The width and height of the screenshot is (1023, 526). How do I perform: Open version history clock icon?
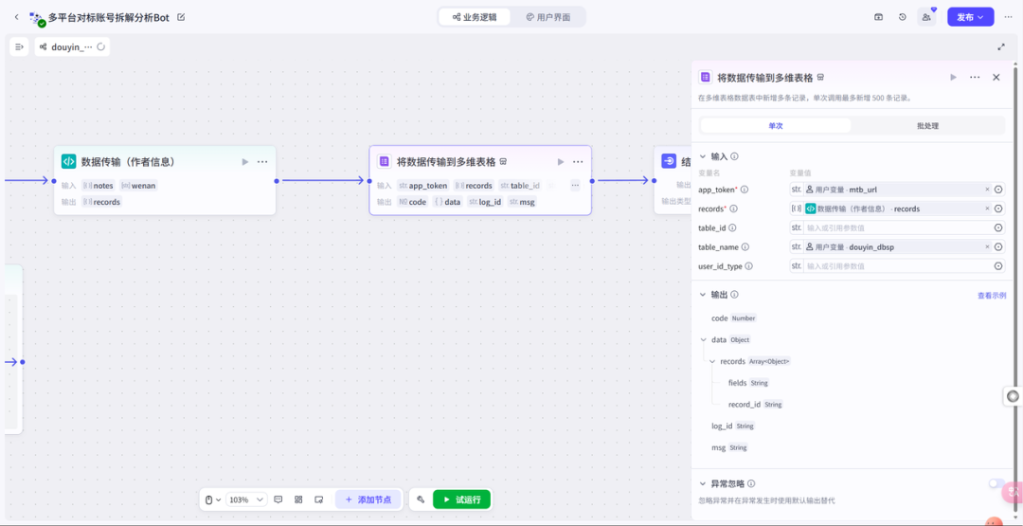coord(903,17)
